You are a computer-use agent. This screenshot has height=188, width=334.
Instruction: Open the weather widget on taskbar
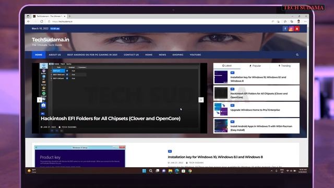(32, 171)
